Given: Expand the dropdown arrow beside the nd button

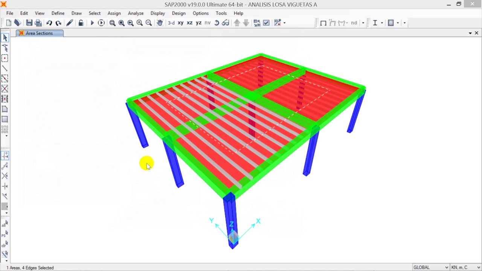Looking at the screenshot, I should pyautogui.click(x=363, y=23).
